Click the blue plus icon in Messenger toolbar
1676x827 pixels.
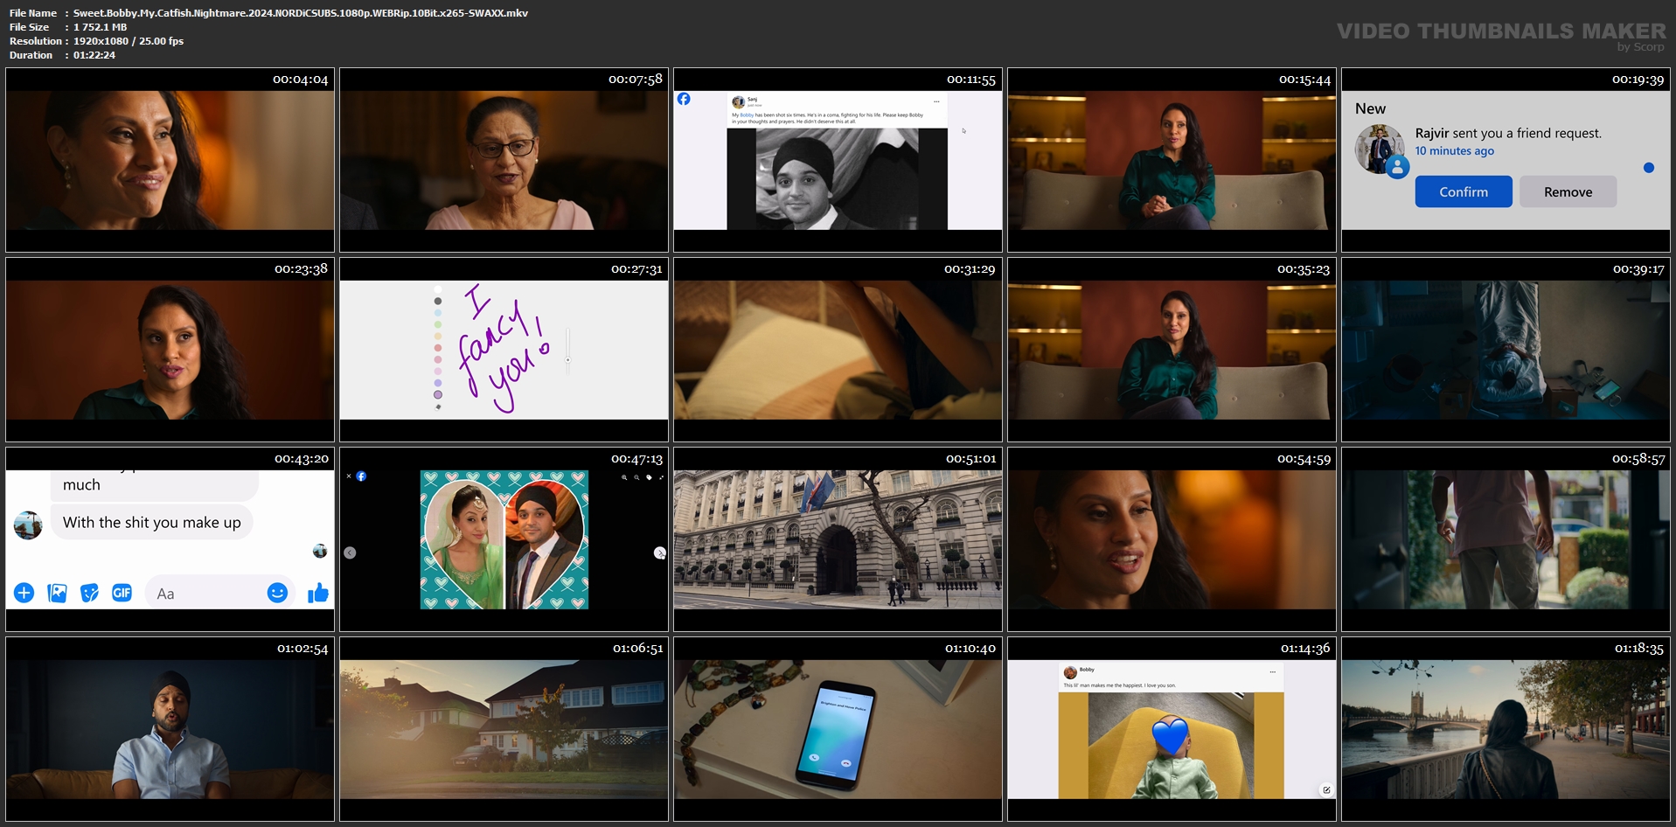(x=24, y=593)
